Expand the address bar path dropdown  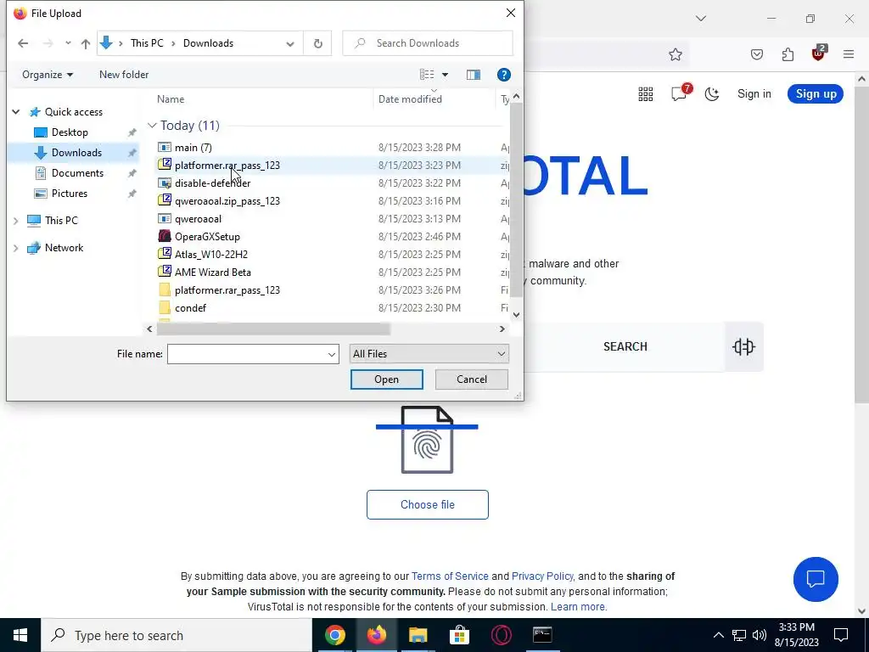(x=290, y=44)
